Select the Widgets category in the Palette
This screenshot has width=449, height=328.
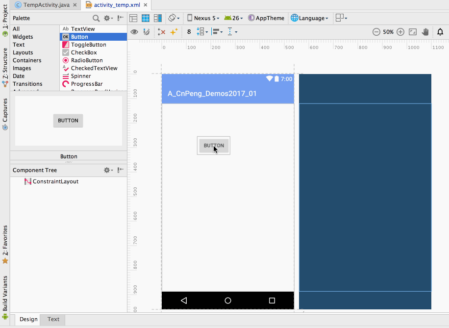(23, 36)
